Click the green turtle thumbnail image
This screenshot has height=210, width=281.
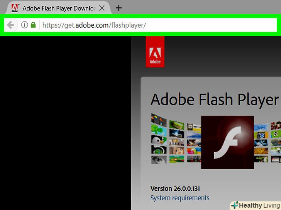coord(159,130)
